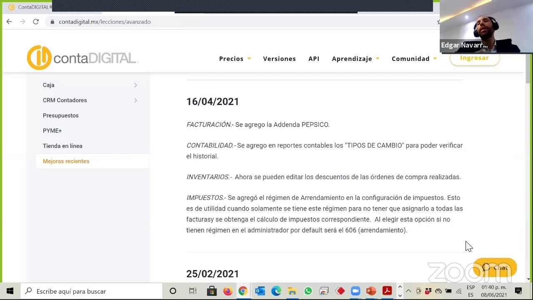Click the 25/02/2021 date heading
The width and height of the screenshot is (533, 300).
click(x=213, y=274)
